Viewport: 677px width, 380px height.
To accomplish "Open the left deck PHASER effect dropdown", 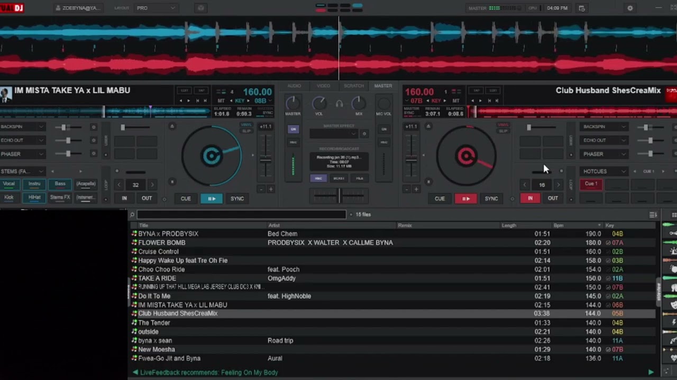I will pyautogui.click(x=23, y=154).
